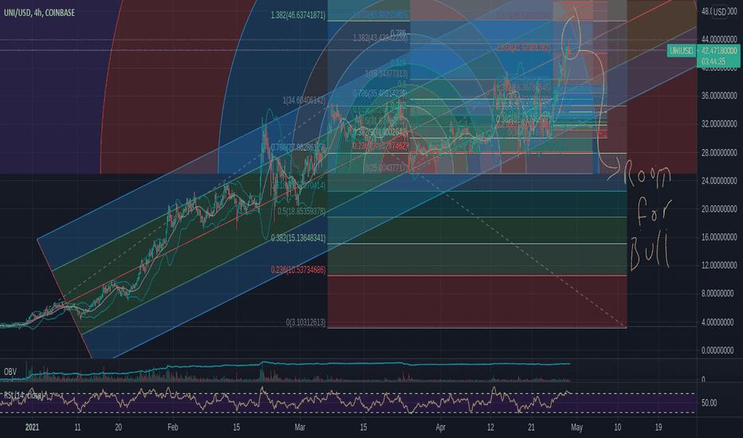Viewport: 743px width, 438px height.
Task: Select the 42.47180000 current price tag
Action: 719,51
